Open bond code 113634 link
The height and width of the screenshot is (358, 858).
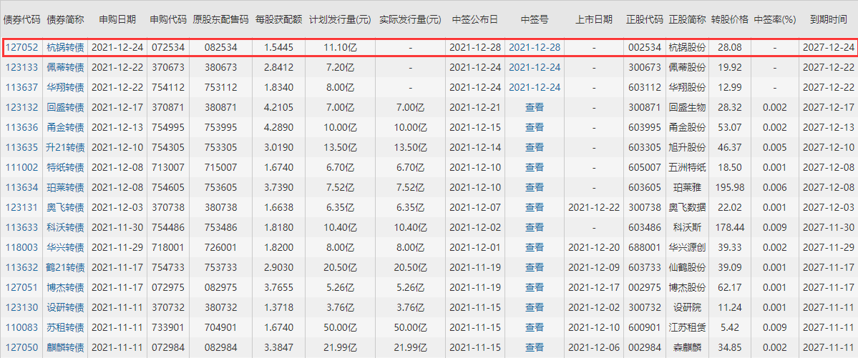click(x=21, y=187)
